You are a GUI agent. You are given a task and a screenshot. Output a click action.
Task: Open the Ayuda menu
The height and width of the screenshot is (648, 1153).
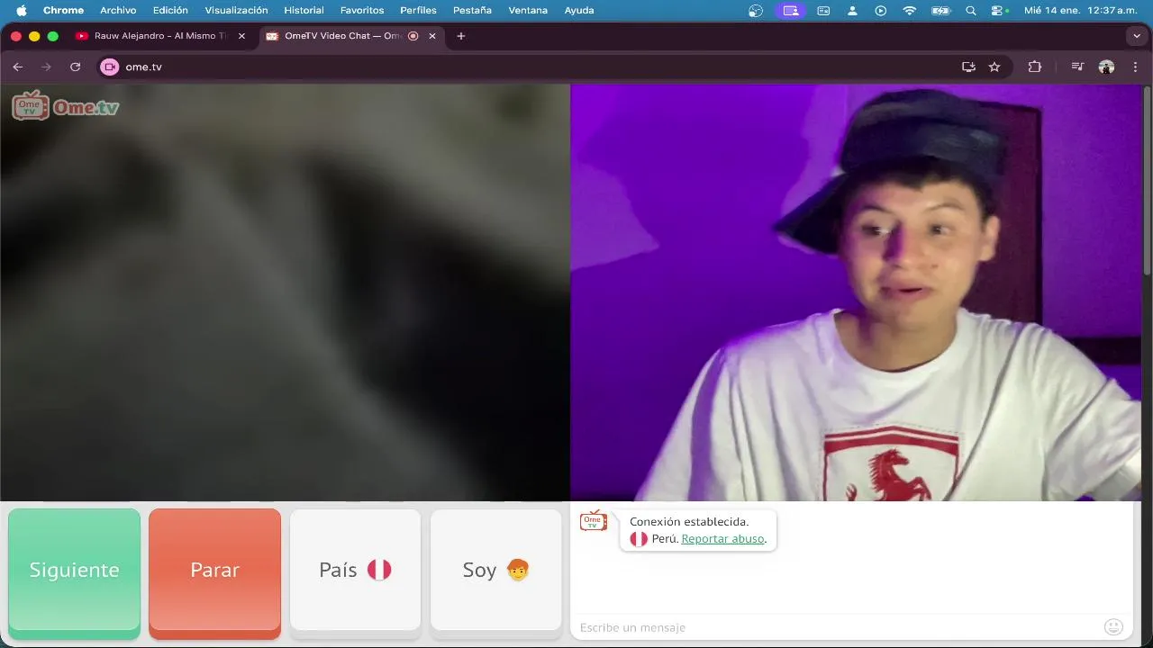tap(579, 11)
